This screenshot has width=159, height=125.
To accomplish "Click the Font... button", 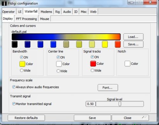I will click(x=108, y=88).
